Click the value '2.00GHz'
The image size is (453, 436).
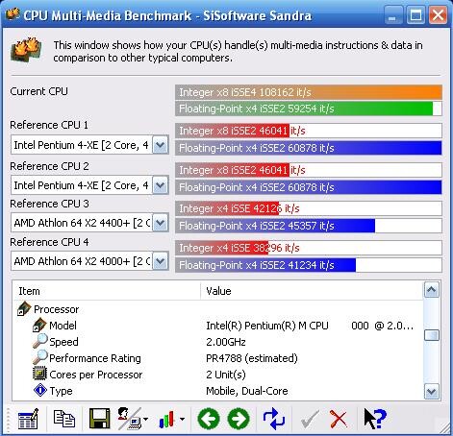226,342
